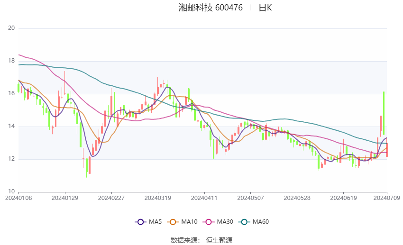403x245 pixels.
Task: Click the MA60 teal legend marker
Action: tap(244, 222)
